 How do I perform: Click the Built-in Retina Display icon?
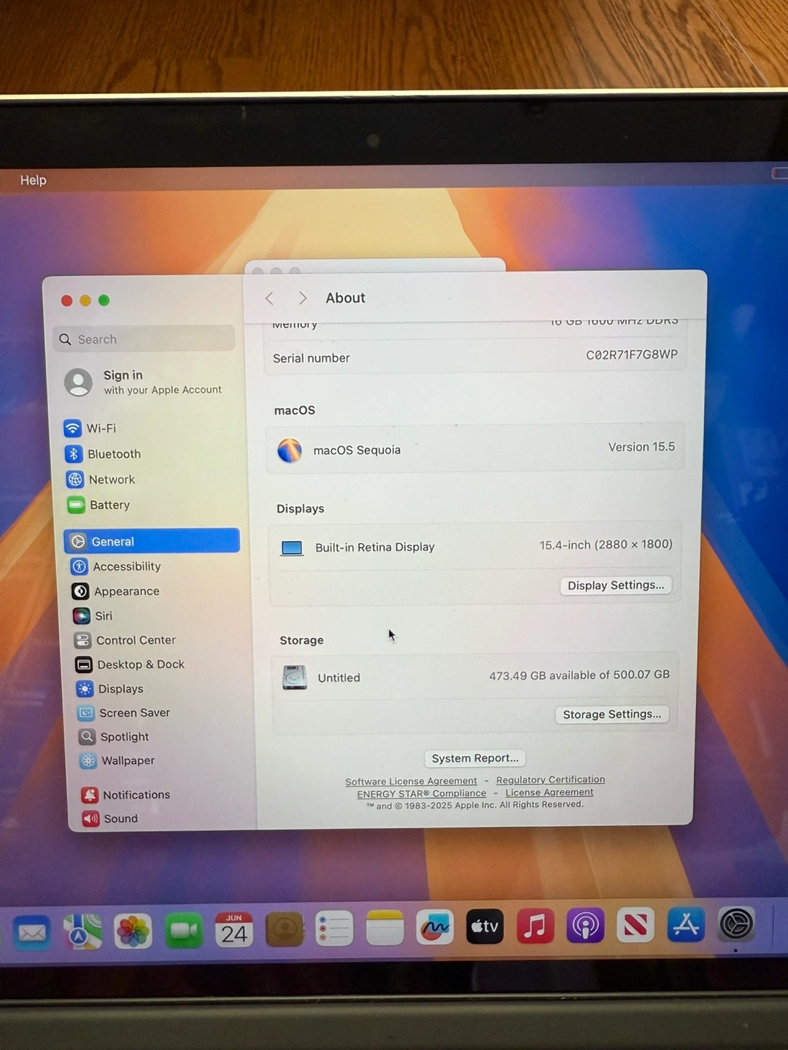[x=292, y=548]
